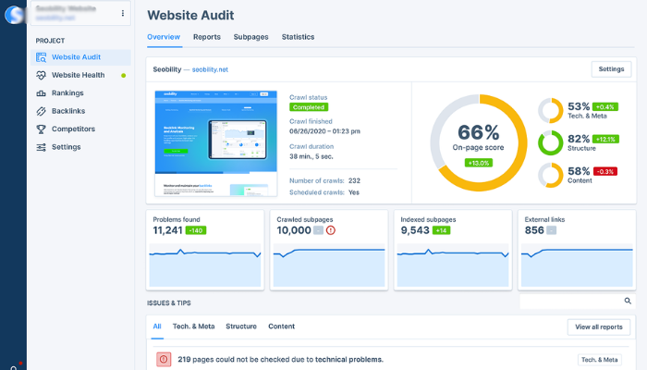Click the 82% Structure donut chart
This screenshot has height=370, width=647.
click(551, 142)
